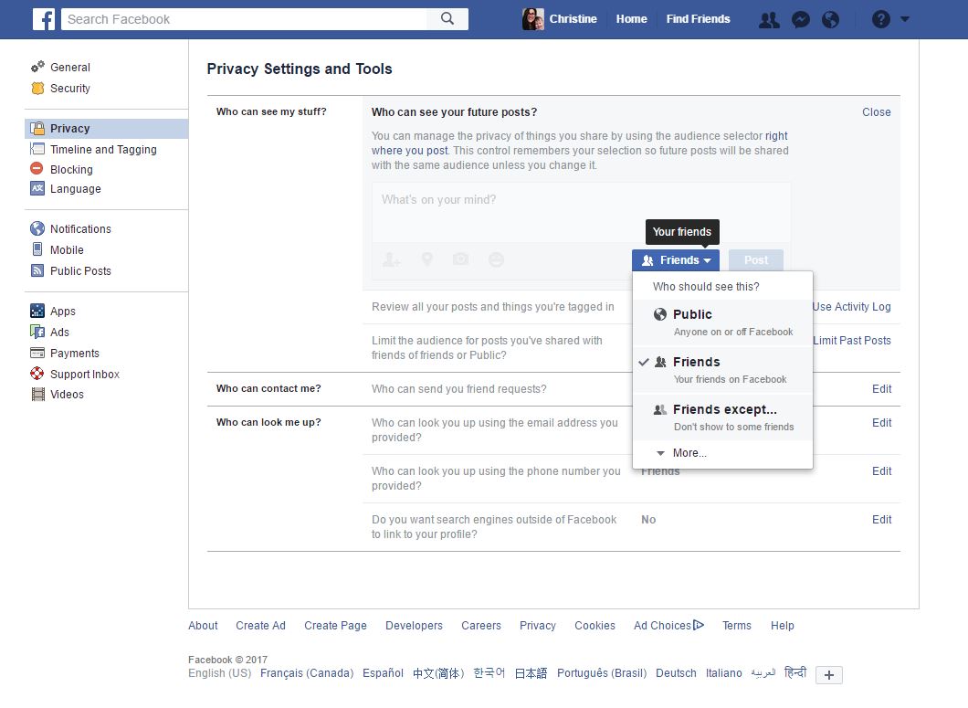Open the Create Page footer link
The image size is (968, 708).
point(335,625)
